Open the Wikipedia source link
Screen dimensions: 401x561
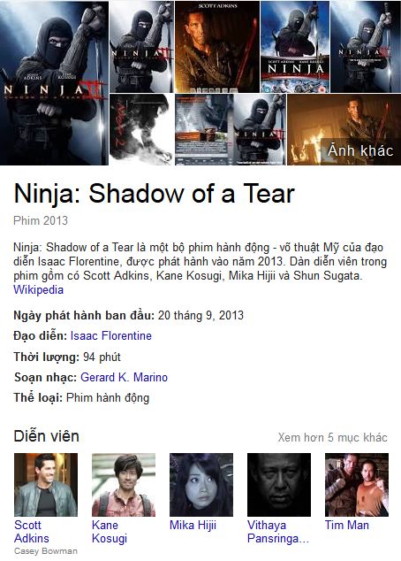(x=38, y=289)
